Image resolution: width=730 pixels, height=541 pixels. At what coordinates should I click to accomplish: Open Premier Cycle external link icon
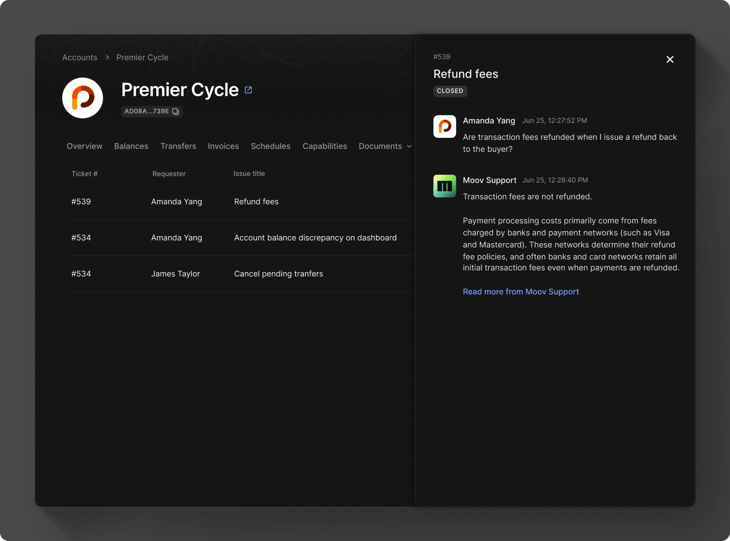click(248, 90)
